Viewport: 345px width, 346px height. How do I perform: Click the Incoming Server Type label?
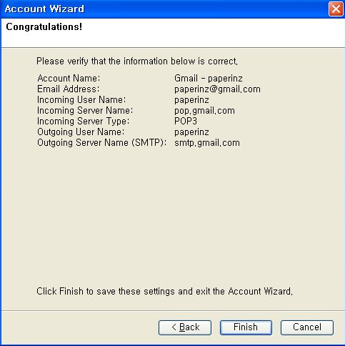(83, 121)
